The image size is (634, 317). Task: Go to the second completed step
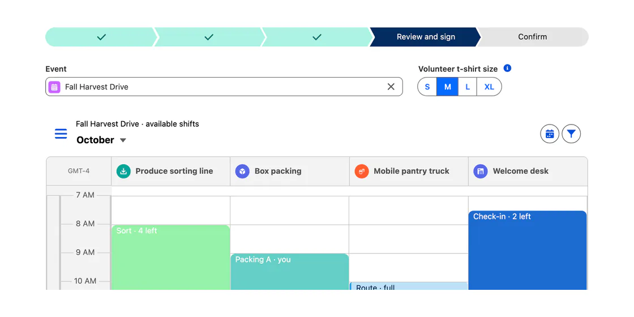(x=209, y=37)
